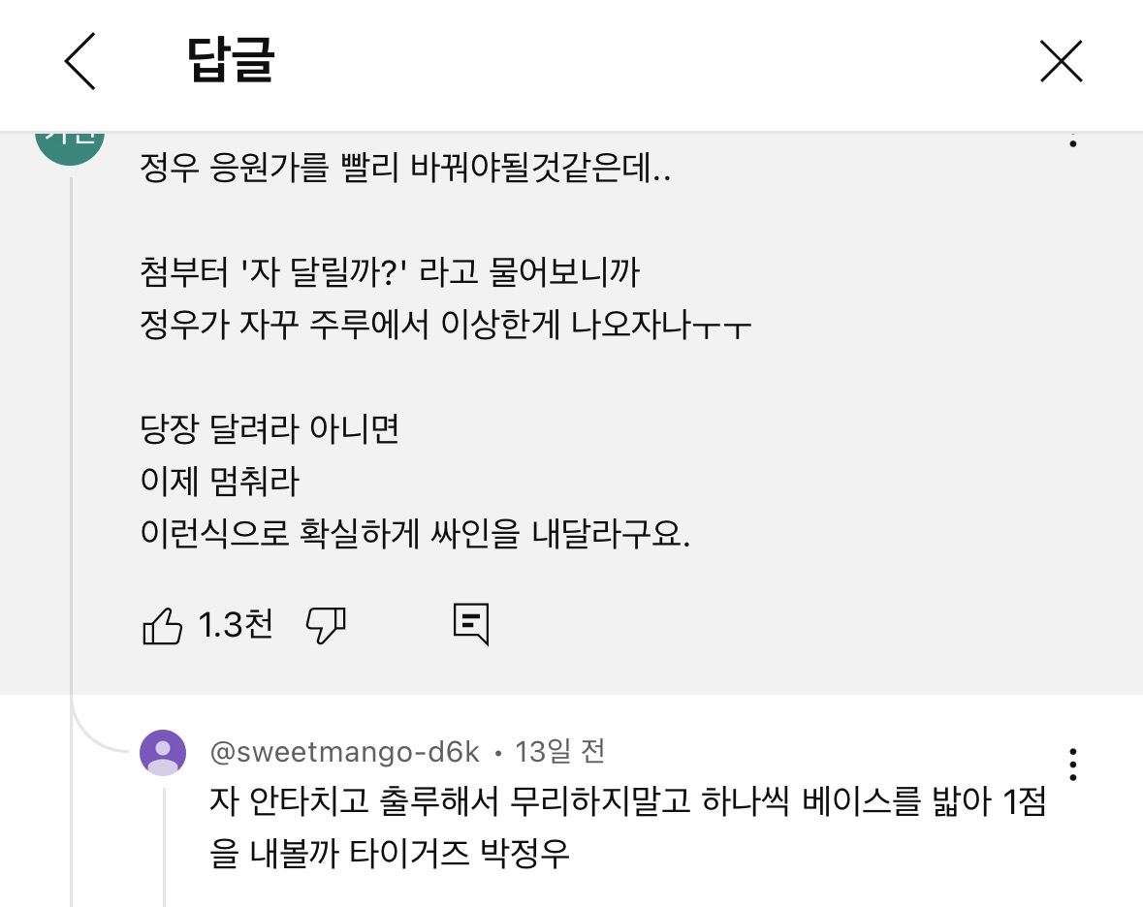
Task: Select the line 당장 달려라 아니면
Action: (x=269, y=428)
